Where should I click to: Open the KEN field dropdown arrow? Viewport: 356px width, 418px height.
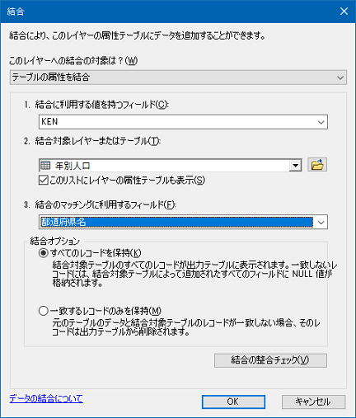(x=321, y=122)
